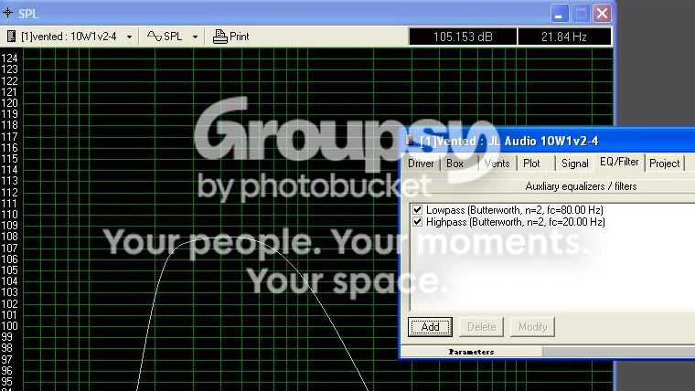Screen dimensions: 695x391
Task: Click the SPL window crosshair title icon
Action: tap(7, 13)
